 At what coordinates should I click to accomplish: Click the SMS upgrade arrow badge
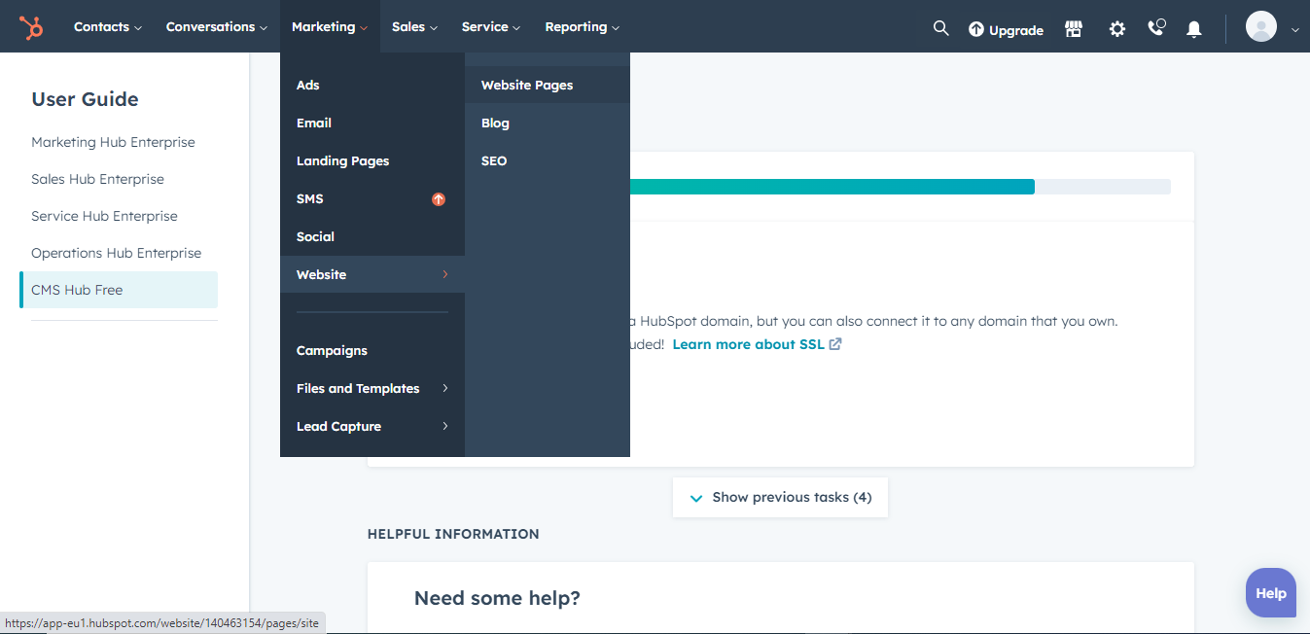[439, 198]
